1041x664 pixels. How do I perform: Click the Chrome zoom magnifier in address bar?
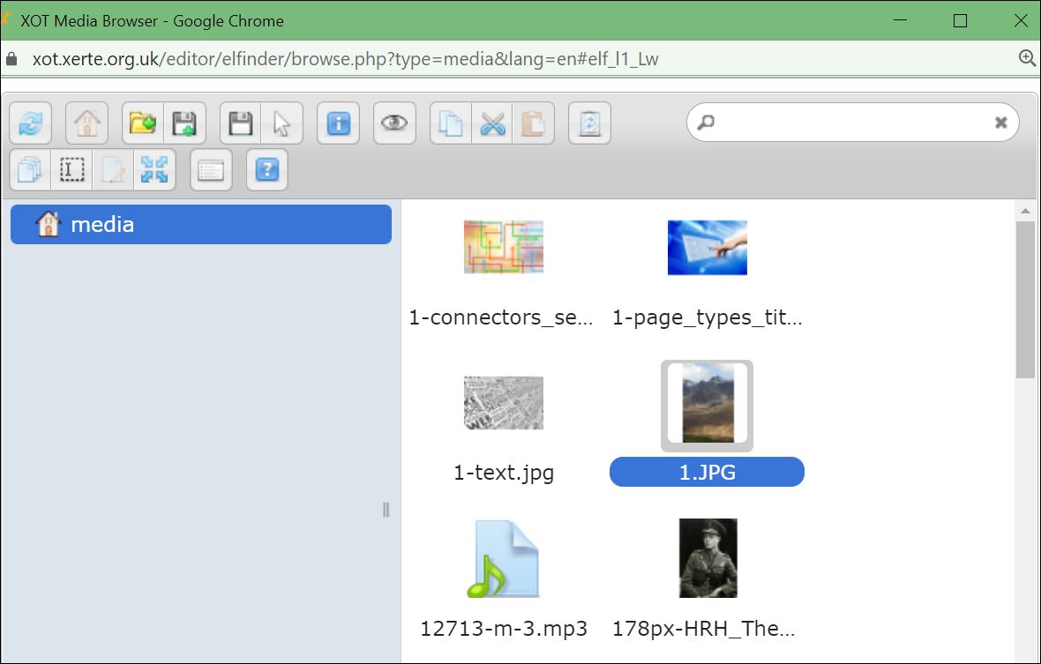click(1027, 58)
